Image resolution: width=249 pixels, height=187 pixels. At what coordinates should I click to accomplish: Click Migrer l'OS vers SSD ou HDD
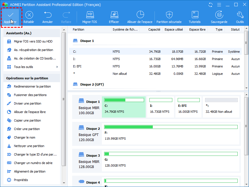[33, 41]
